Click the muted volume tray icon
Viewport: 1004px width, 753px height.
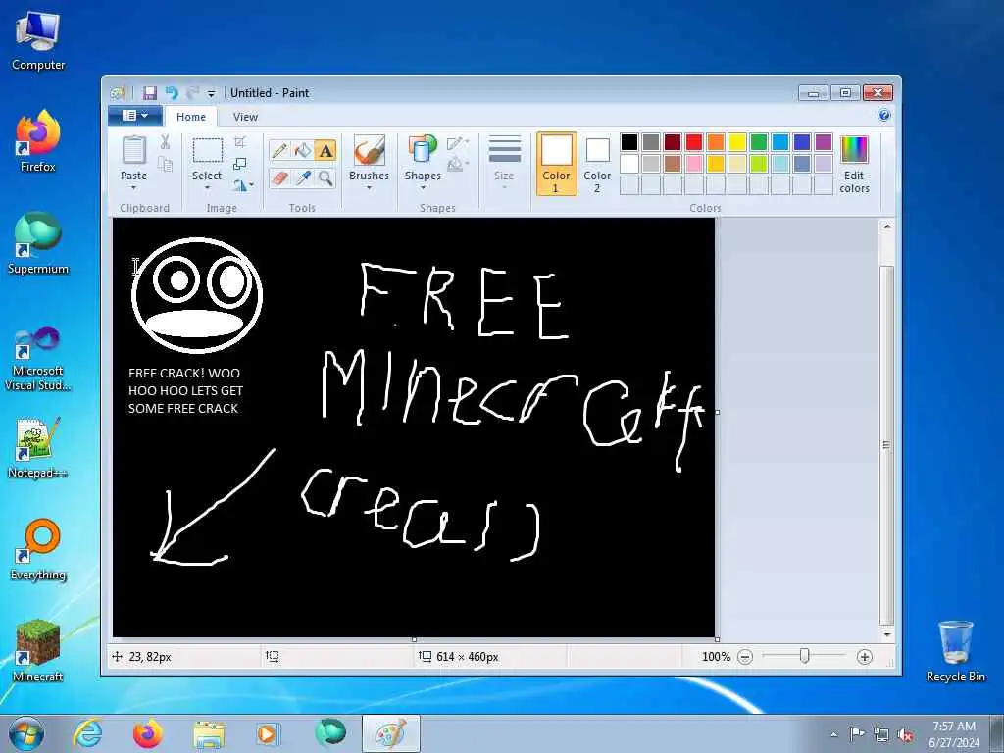pyautogui.click(x=905, y=734)
